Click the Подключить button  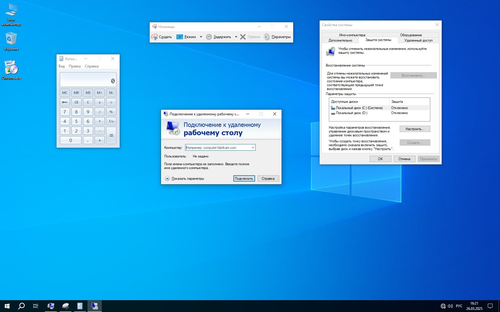tap(244, 179)
